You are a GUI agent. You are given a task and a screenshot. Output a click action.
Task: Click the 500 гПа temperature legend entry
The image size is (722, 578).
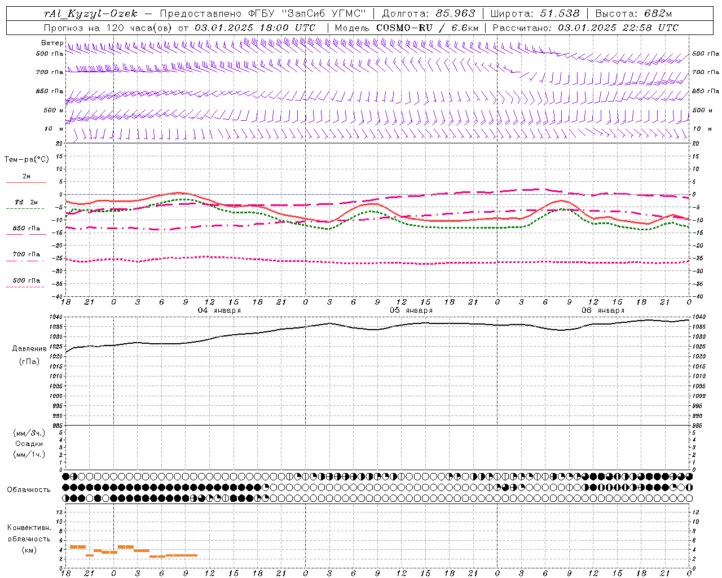[x=27, y=281]
